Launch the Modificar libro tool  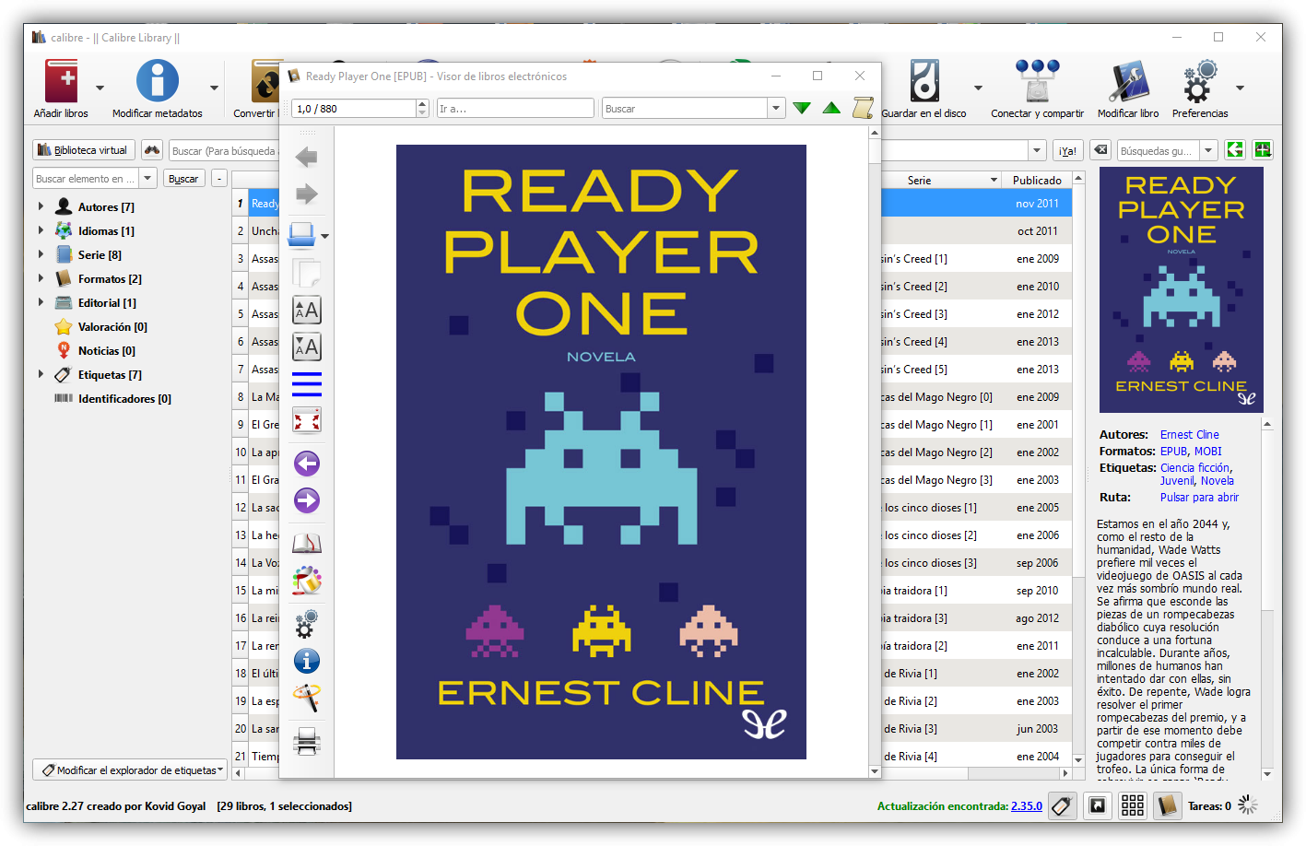click(x=1129, y=81)
